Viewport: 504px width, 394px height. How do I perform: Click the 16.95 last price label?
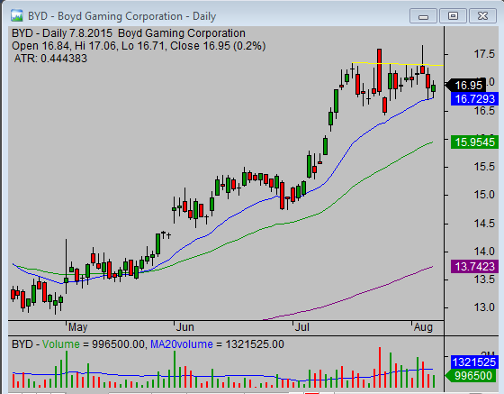[x=465, y=86]
